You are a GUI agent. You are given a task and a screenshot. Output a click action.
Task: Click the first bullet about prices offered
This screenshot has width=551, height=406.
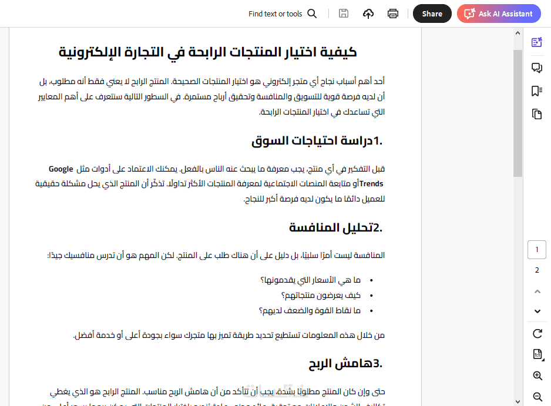310,280
